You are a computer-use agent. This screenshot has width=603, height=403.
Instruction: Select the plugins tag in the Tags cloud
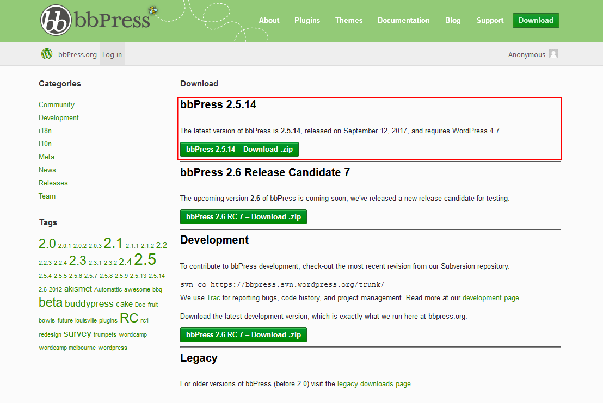108,320
